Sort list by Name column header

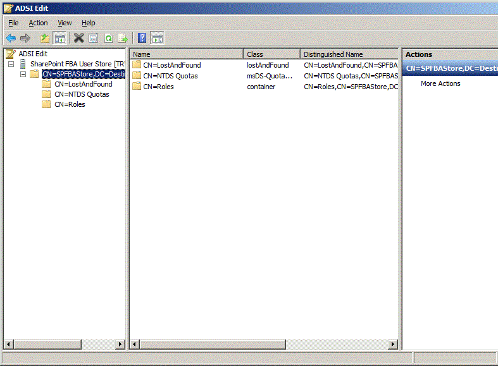click(187, 54)
